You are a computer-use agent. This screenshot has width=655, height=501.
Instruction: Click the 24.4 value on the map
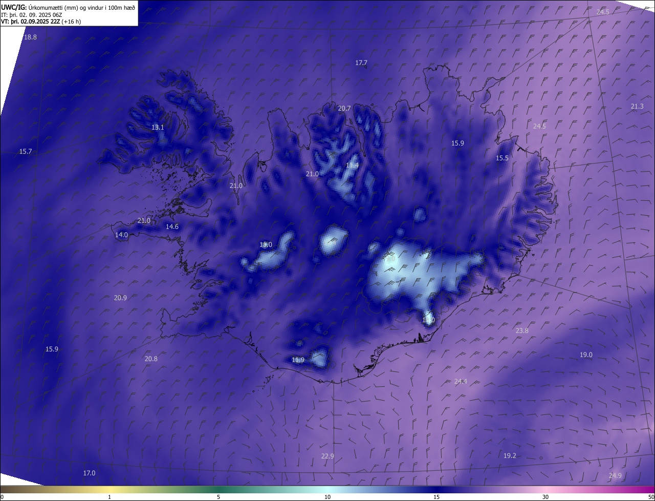coord(461,381)
